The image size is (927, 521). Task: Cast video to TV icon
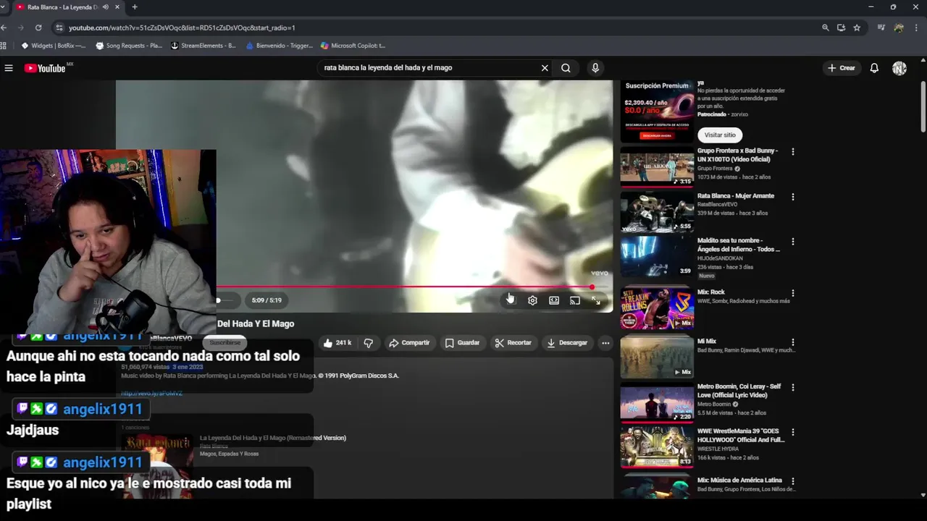(575, 300)
